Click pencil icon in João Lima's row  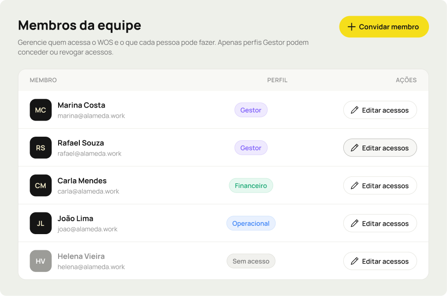coord(354,223)
